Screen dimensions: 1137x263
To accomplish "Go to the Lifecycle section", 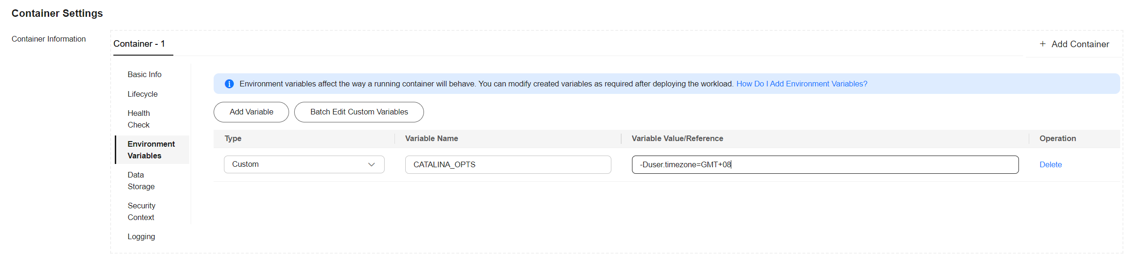I will [x=142, y=94].
